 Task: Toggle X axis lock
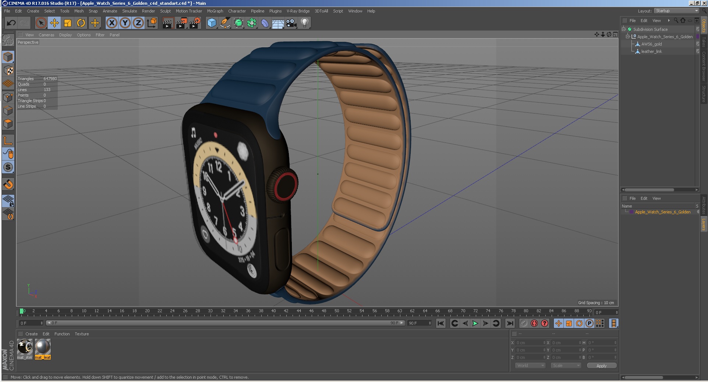112,23
